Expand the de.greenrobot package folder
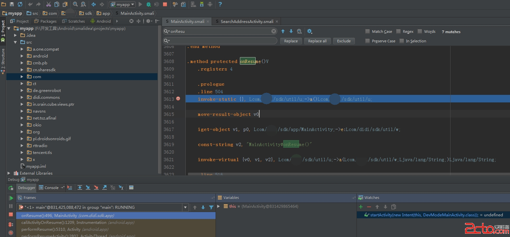Screen dimensions: 510x237 coord(22,90)
